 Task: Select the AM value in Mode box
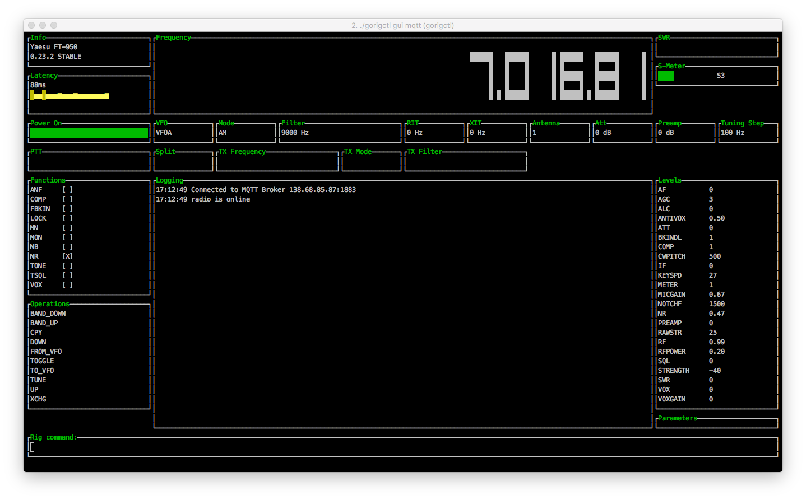[223, 133]
